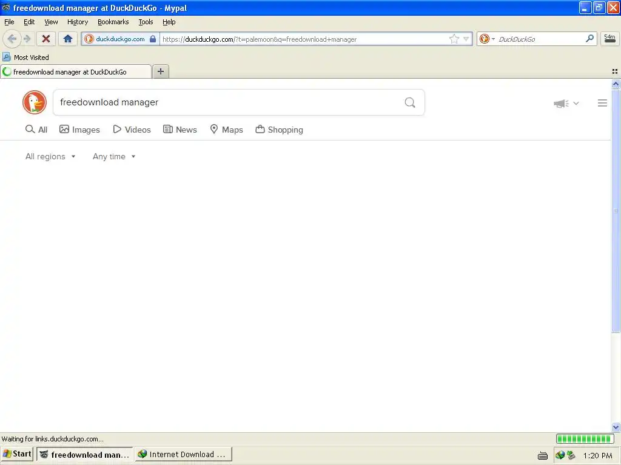The image size is (621, 465).
Task: Restore down the Mypal browser window
Action: 599,7
